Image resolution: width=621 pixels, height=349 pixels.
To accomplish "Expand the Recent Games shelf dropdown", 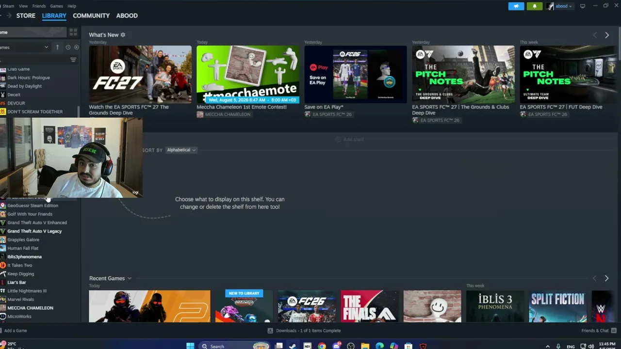I will [129, 278].
